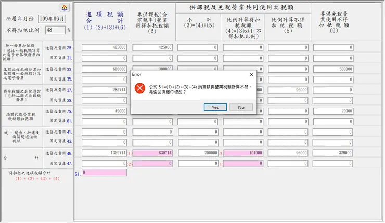Select row 35 total input field
Screen dimensions: 385x223
pos(105,80)
